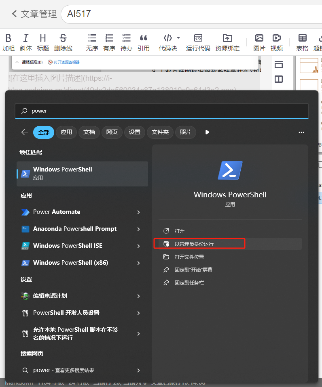Expand power web search chevron
The height and width of the screenshot is (387, 322).
pos(139,370)
